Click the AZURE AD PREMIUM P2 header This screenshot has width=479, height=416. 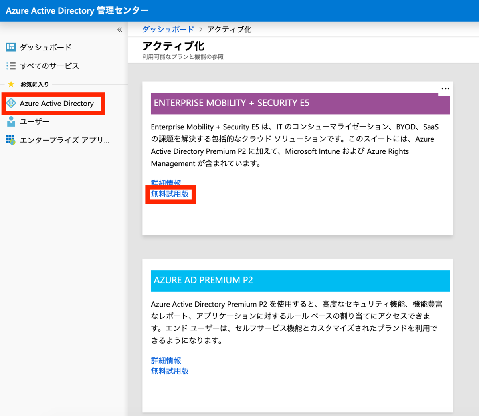[300, 281]
